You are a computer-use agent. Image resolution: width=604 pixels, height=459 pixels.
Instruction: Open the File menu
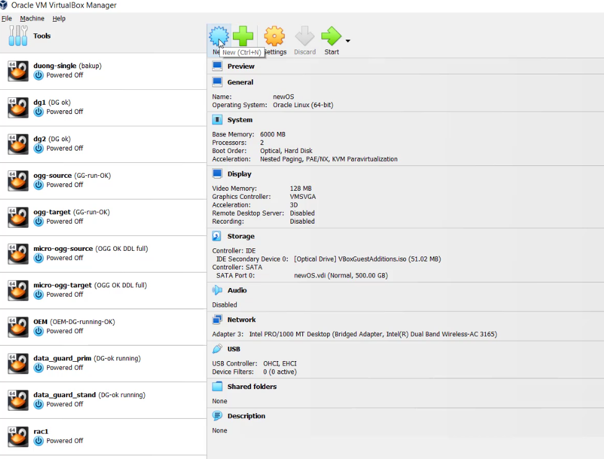click(x=7, y=19)
